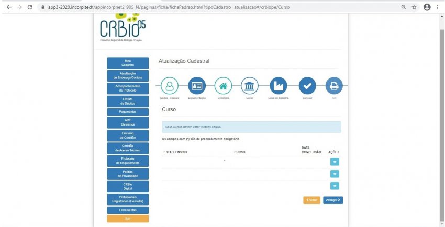The width and height of the screenshot is (445, 227).
Task: Open Pagamentos menu item
Action: tap(128, 112)
